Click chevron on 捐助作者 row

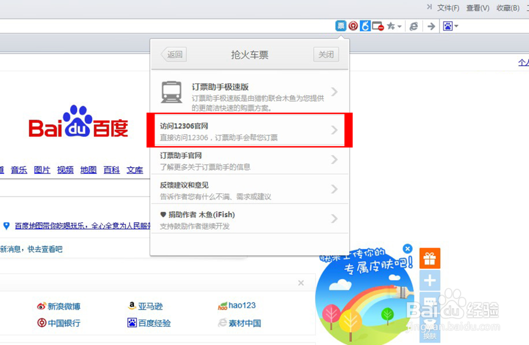tap(334, 219)
